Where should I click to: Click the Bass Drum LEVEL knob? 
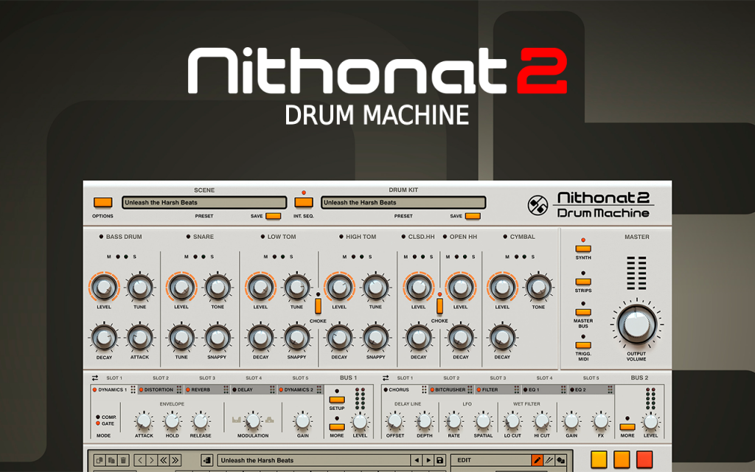click(x=103, y=288)
